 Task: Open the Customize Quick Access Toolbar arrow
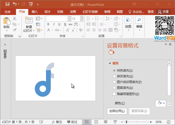pyautogui.click(x=38, y=4)
